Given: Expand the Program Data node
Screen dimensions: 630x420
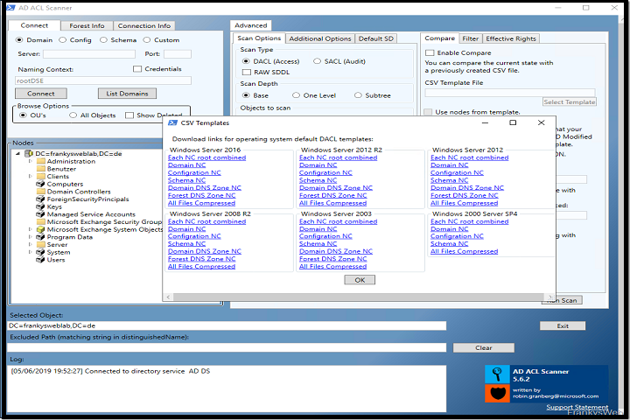Looking at the screenshot, I should click(30, 237).
